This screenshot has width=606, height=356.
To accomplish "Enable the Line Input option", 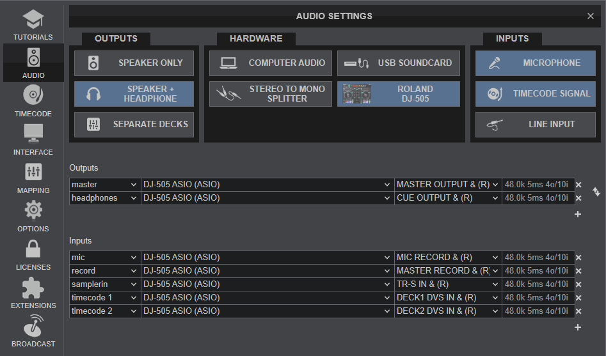I will click(535, 125).
